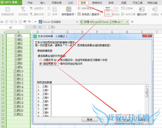This screenshot has width=162, height=128.
Task: Expand the 高亮重复项 dropdown arrow
Action: click(75, 14)
